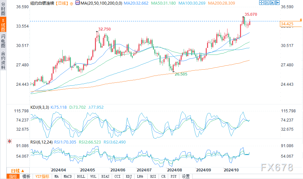Open the VIP指标 tab
The width and height of the screenshot is (303, 179).
tap(42, 176)
